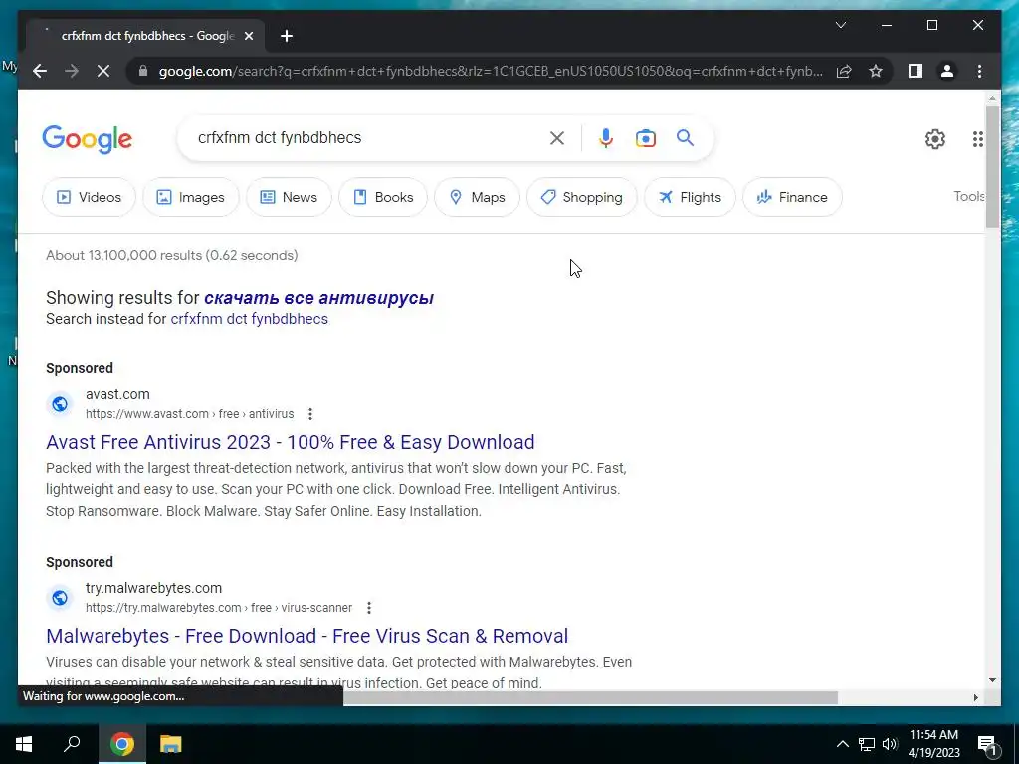
Task: Open volume control in system tray
Action: coord(890,744)
